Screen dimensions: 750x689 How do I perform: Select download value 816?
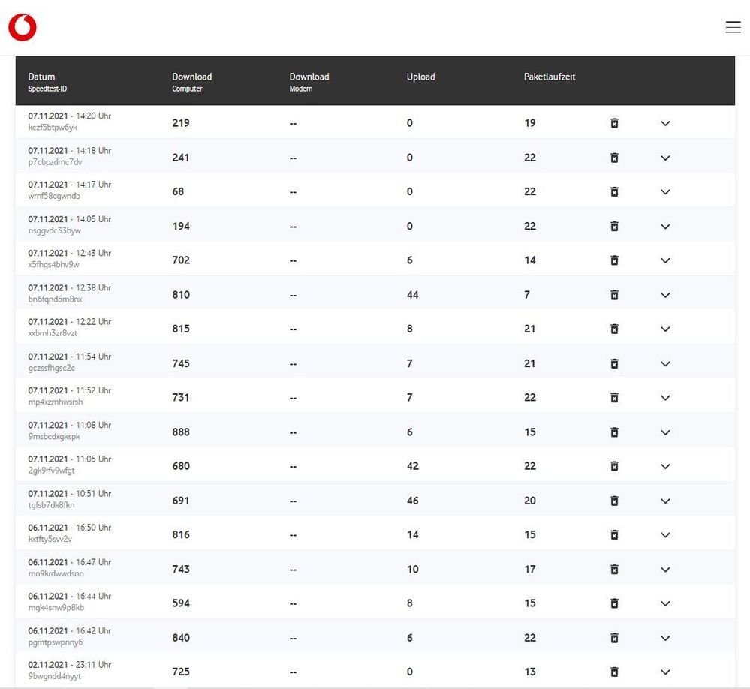click(x=181, y=535)
